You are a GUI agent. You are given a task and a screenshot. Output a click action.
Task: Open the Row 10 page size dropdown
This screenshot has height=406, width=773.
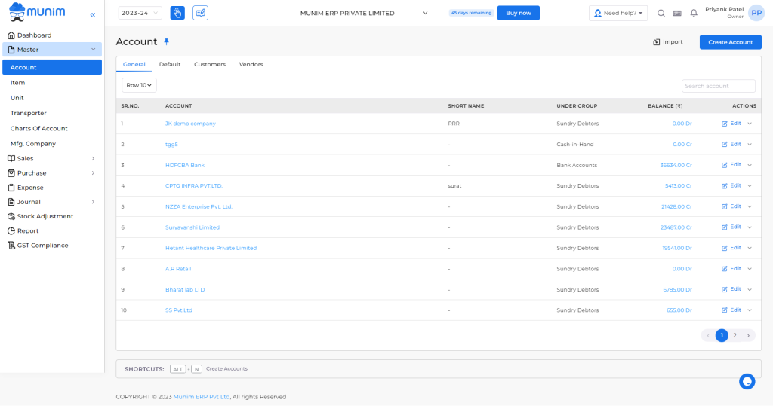click(x=139, y=85)
